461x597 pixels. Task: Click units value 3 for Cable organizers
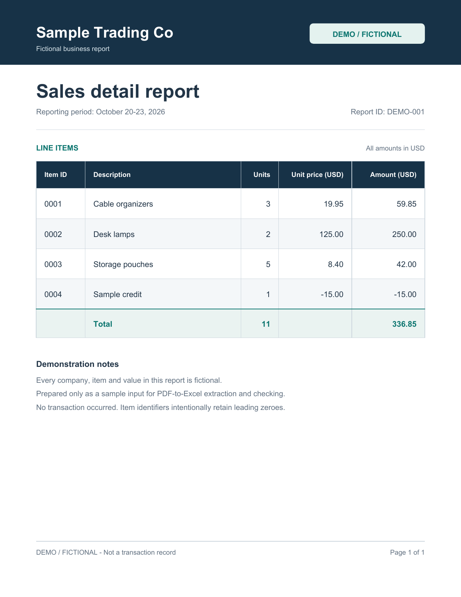(260, 204)
